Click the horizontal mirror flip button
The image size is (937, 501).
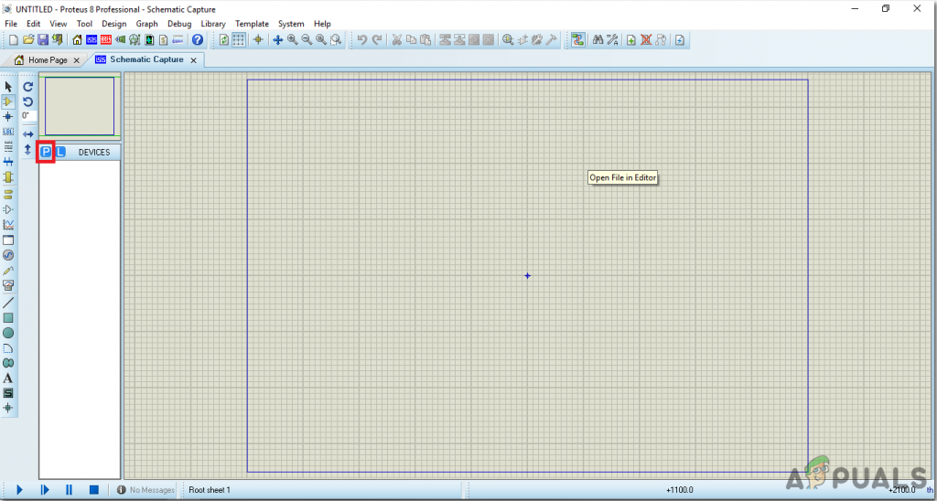[x=27, y=133]
